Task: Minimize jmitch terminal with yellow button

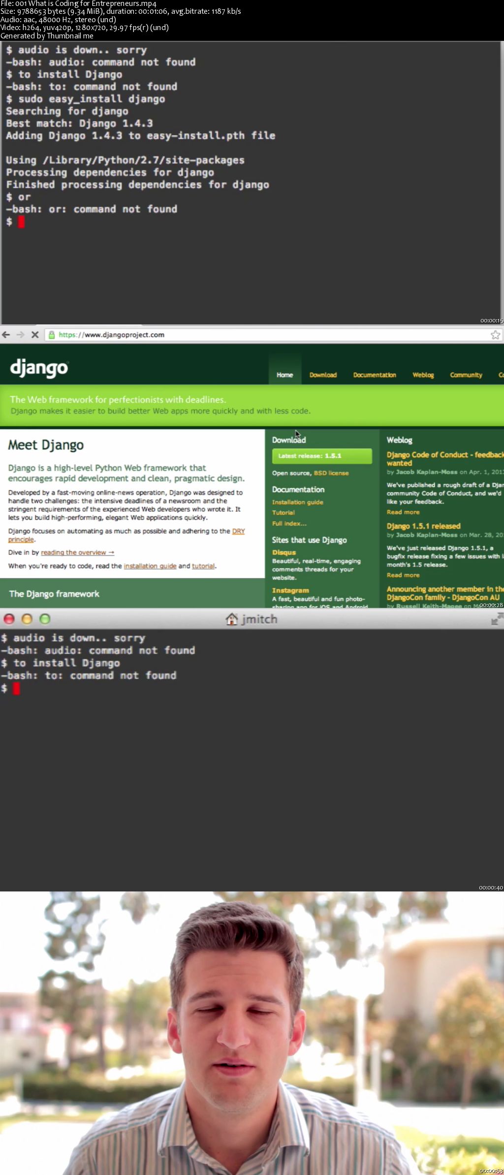Action: point(27,619)
